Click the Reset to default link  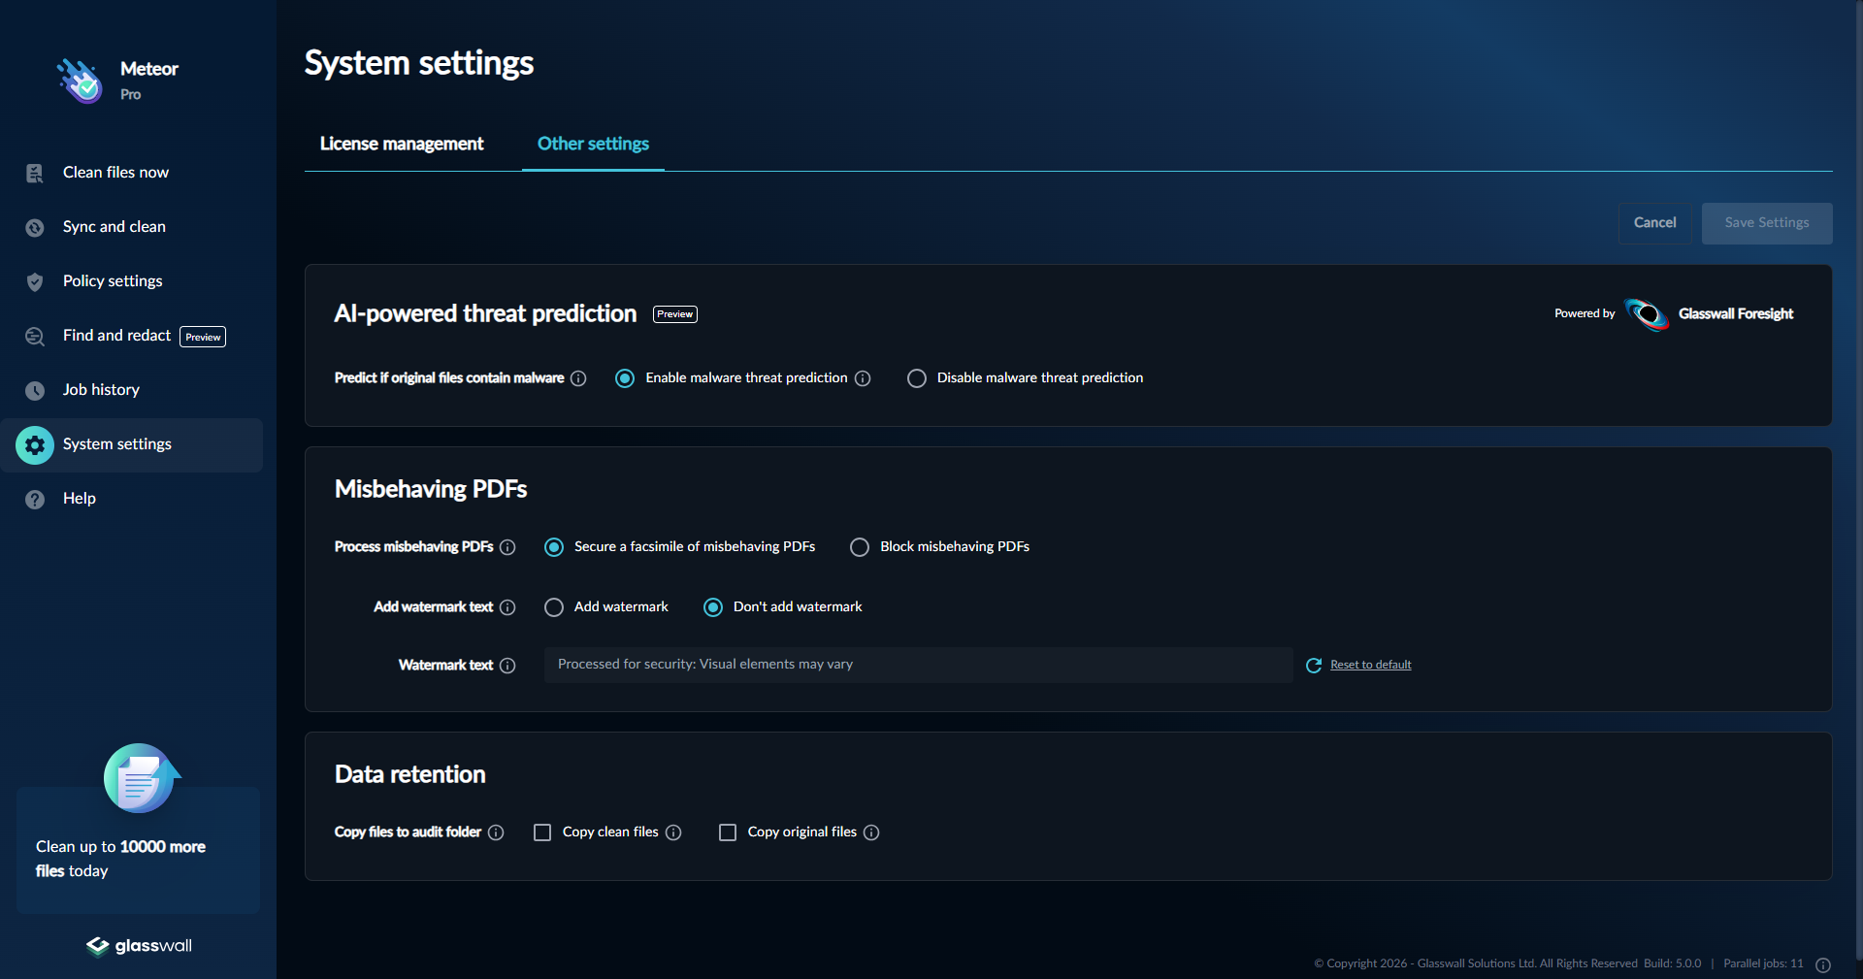point(1370,665)
